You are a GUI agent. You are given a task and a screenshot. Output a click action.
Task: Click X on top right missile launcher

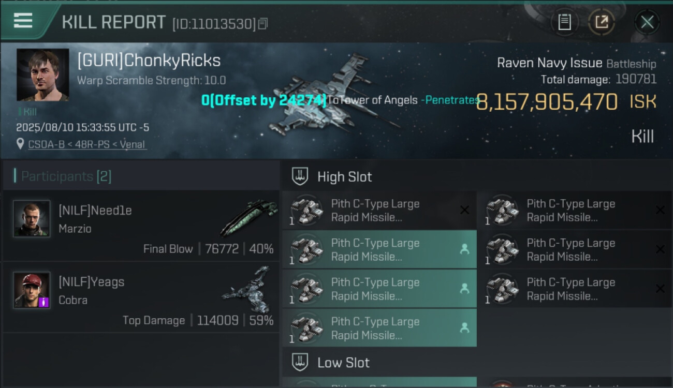[660, 210]
